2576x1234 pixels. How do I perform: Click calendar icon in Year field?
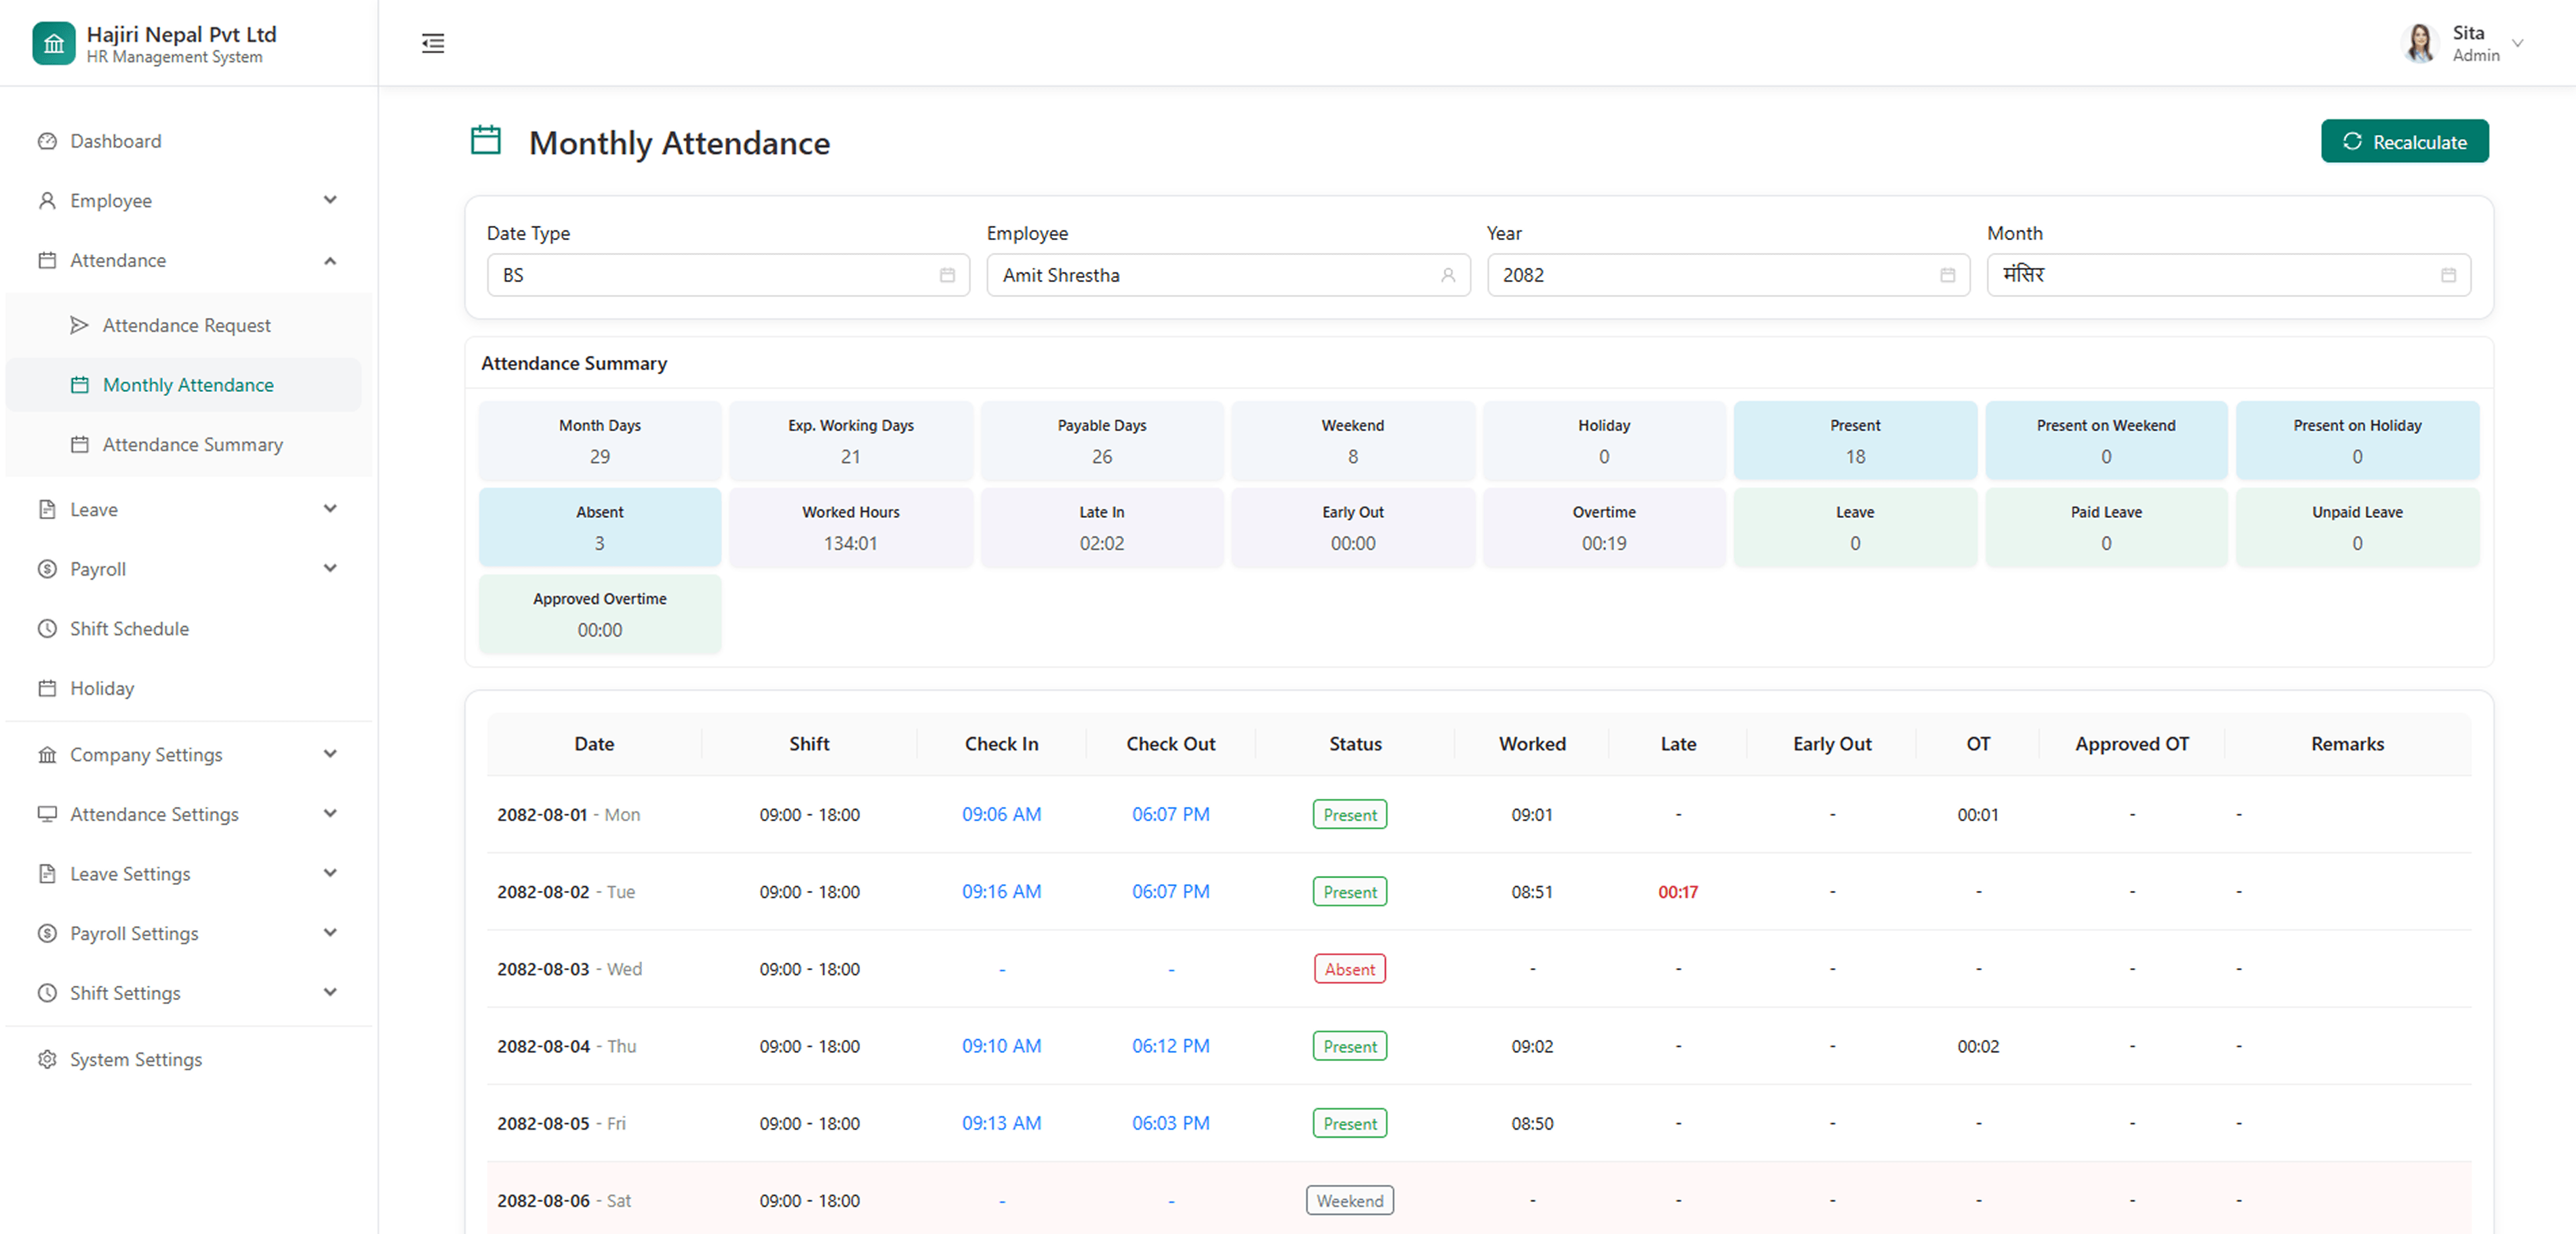(1947, 275)
